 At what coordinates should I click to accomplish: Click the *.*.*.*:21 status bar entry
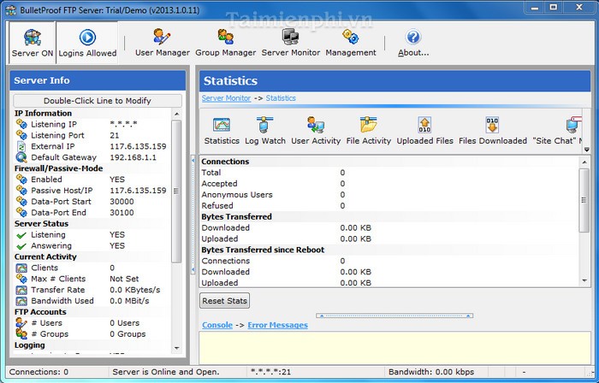point(270,372)
